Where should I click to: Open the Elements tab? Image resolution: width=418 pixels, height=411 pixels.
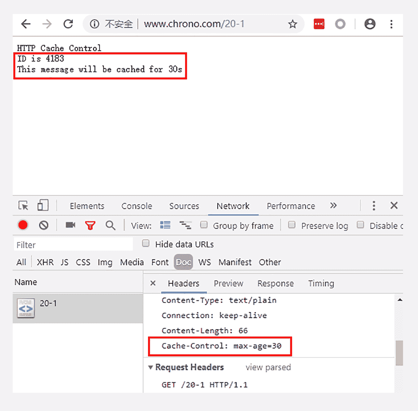click(x=87, y=206)
